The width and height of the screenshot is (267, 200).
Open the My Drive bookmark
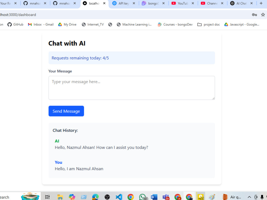67,25
